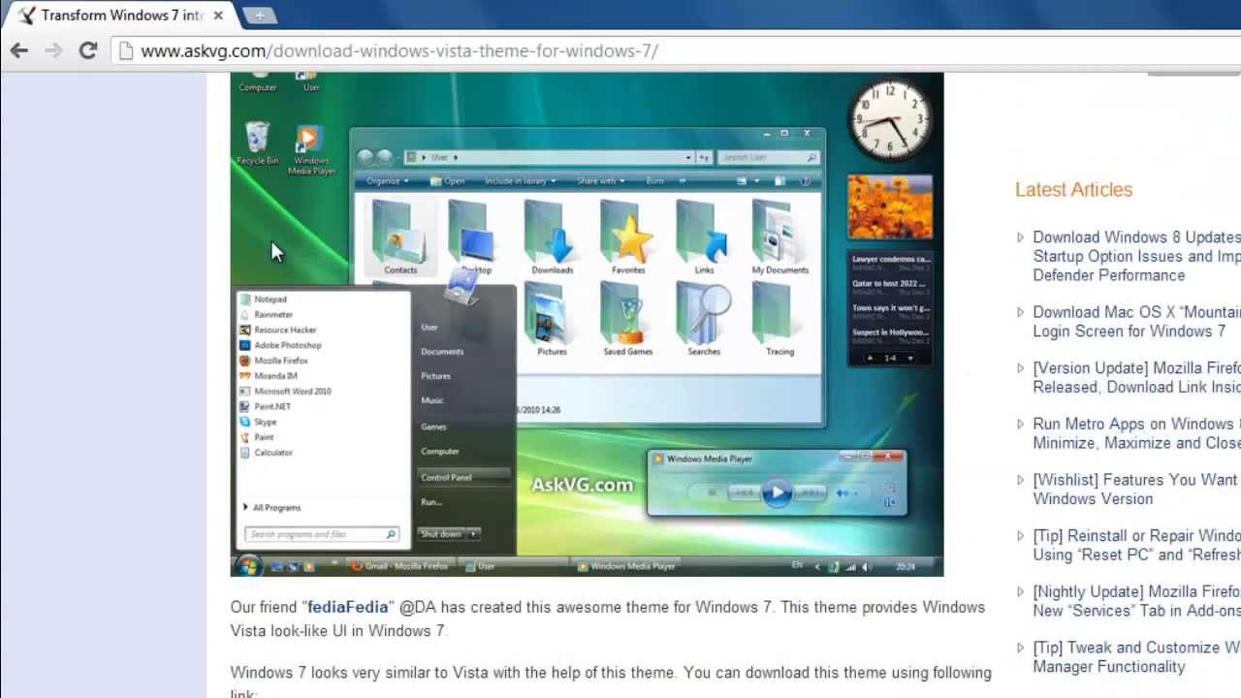This screenshot has height=698, width=1241.
Task: Go back to the previous page
Action: [19, 50]
